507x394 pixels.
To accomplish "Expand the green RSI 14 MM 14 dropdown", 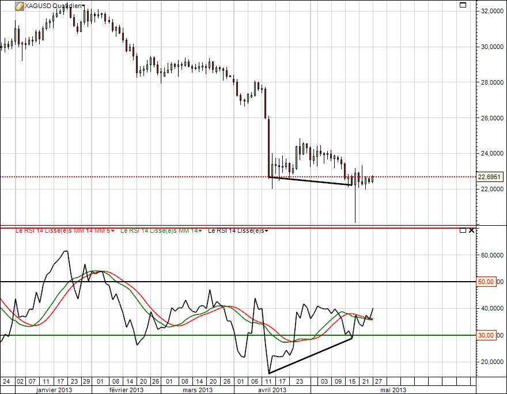I will point(201,230).
